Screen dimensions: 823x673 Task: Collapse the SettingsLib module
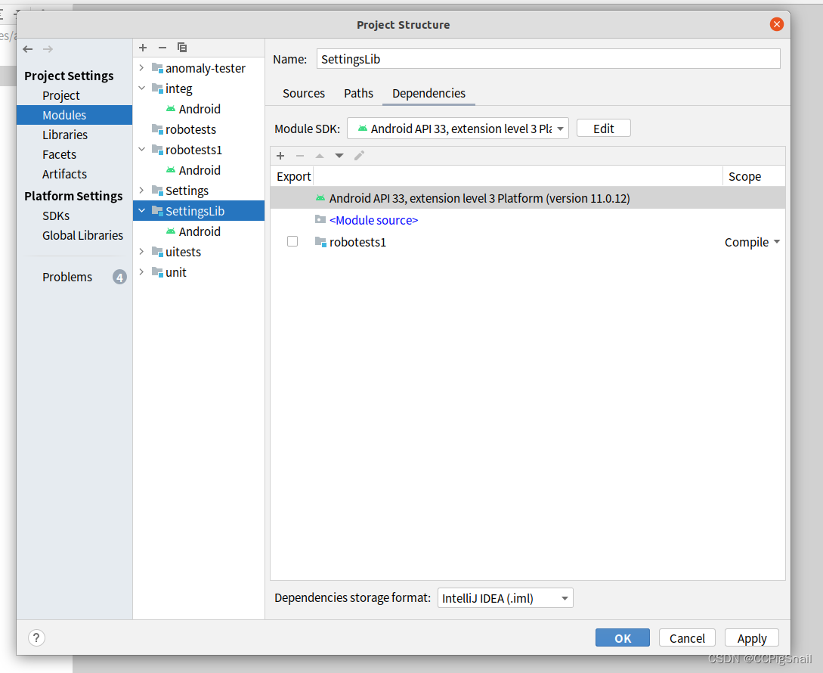click(141, 211)
